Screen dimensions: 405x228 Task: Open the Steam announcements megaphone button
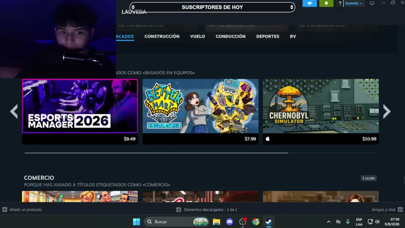(x=309, y=3)
